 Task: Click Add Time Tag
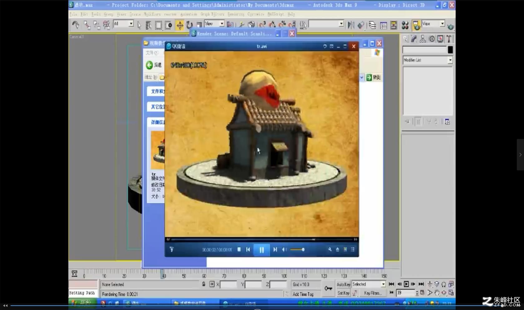303,294
